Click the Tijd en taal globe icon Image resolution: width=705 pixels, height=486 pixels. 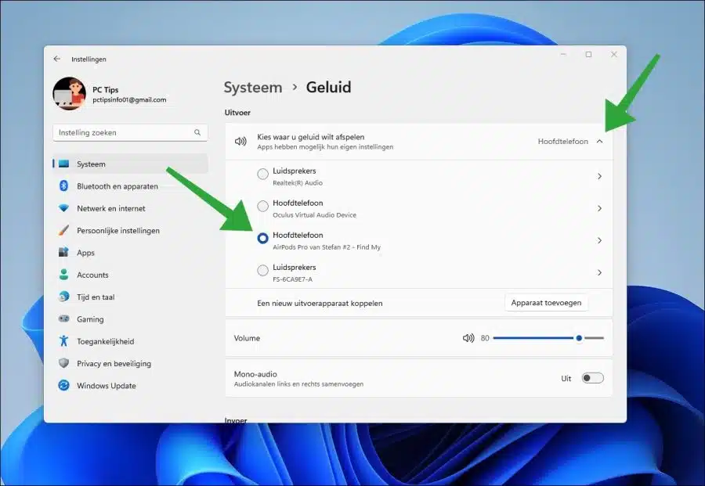coord(64,297)
